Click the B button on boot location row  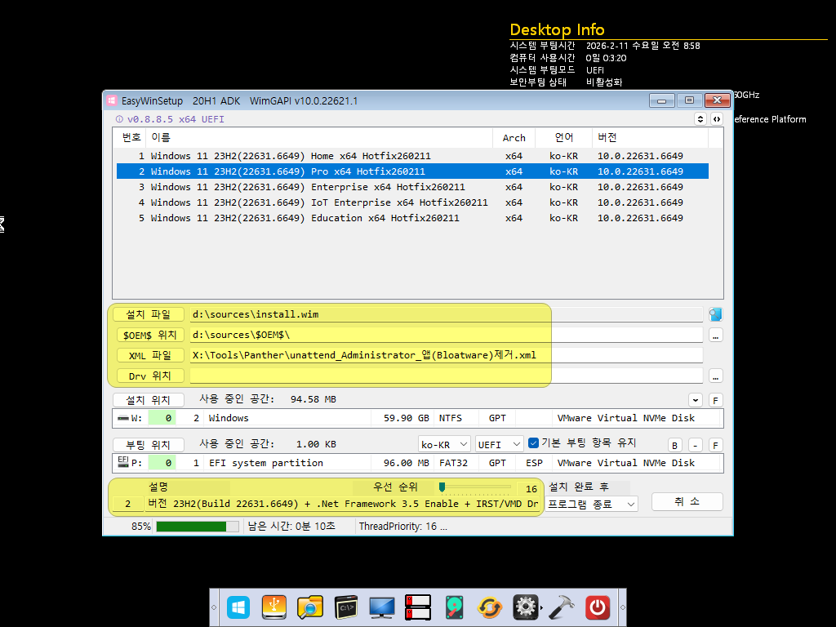coord(674,445)
